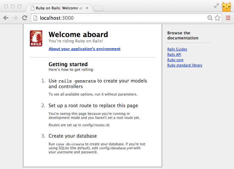Click the config/routes.rb file name
This screenshot has height=169, width=234.
[x=96, y=125]
